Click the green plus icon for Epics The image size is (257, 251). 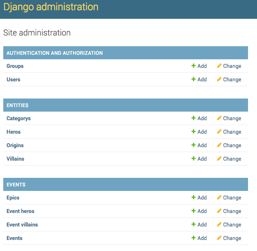click(193, 197)
